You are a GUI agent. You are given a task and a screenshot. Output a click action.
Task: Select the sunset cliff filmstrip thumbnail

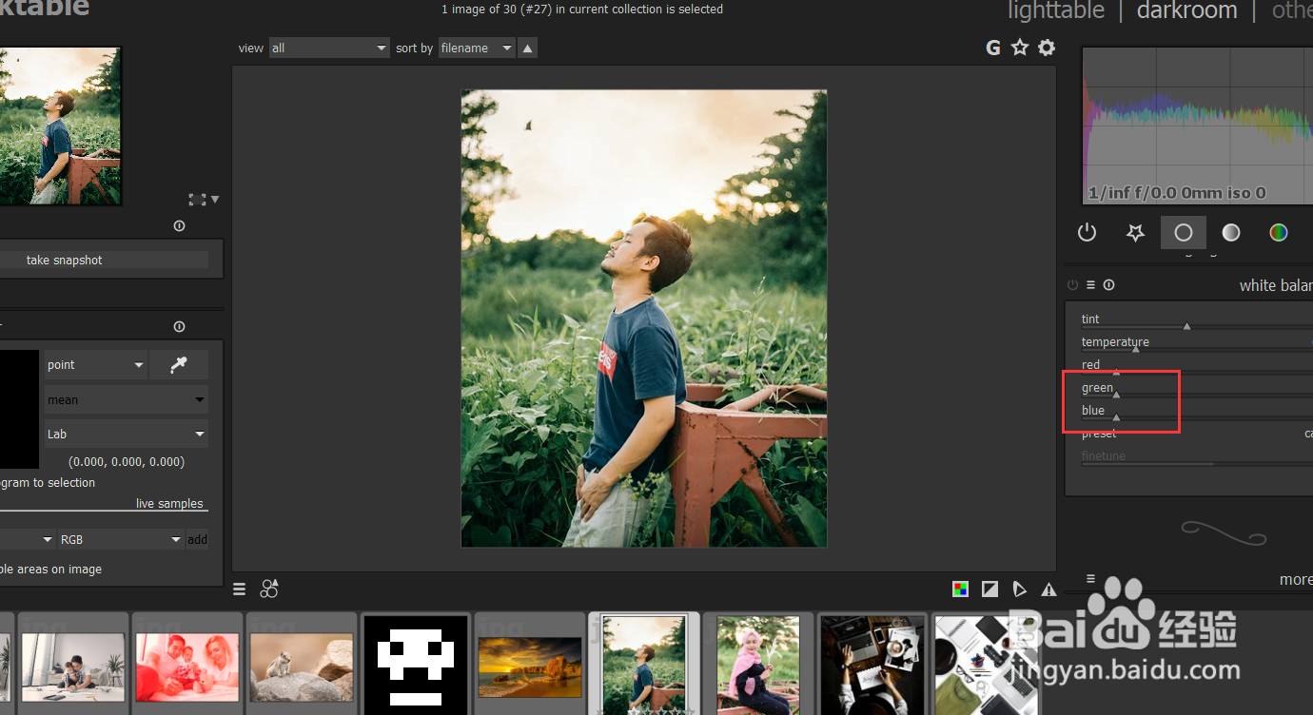530,667
